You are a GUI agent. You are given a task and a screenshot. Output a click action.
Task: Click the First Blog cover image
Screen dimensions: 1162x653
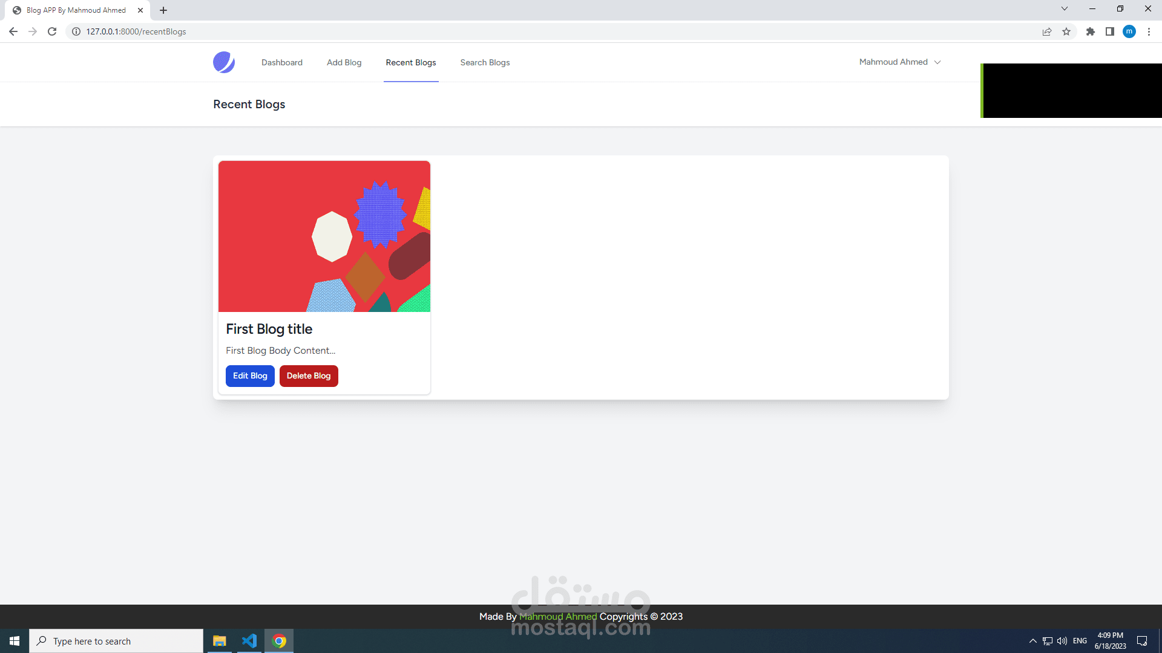[x=324, y=236]
